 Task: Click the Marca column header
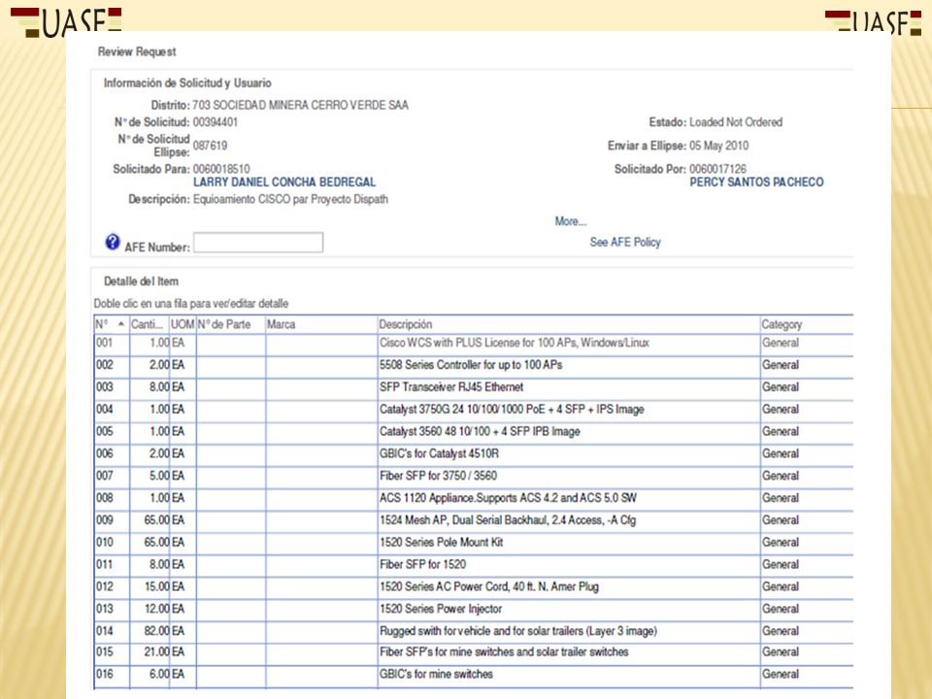321,324
